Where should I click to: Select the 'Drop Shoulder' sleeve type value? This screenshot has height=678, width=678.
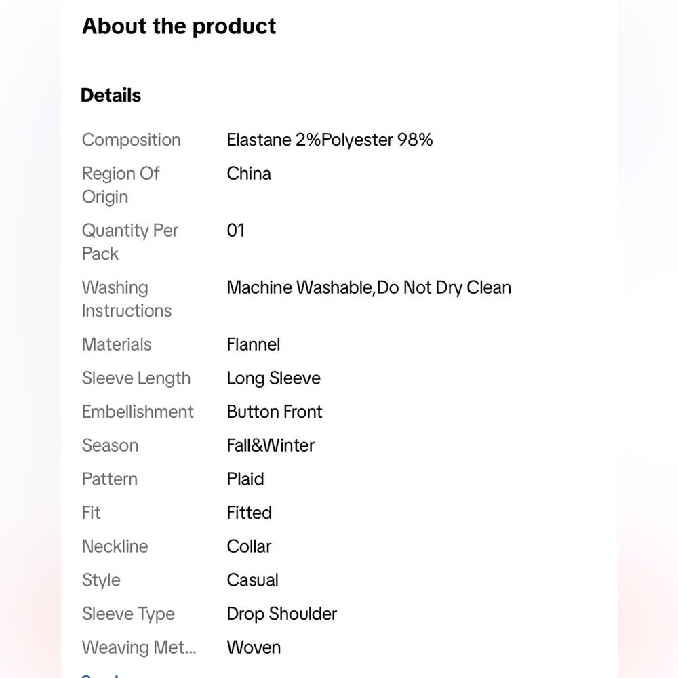point(282,614)
